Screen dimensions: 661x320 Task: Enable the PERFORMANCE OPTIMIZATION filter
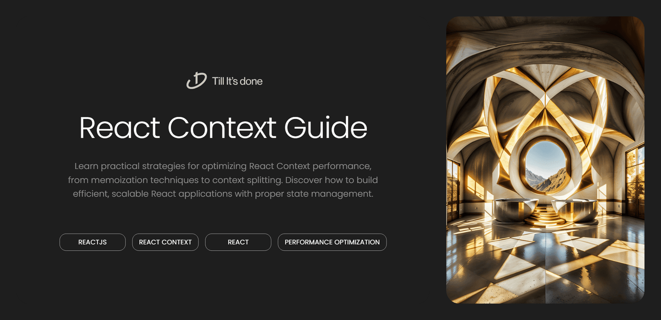coord(332,242)
